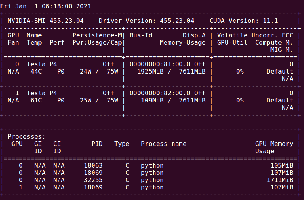Click the Driver Version: 455.23.04 text
Screen dimensions: 304x200
click(146, 21)
